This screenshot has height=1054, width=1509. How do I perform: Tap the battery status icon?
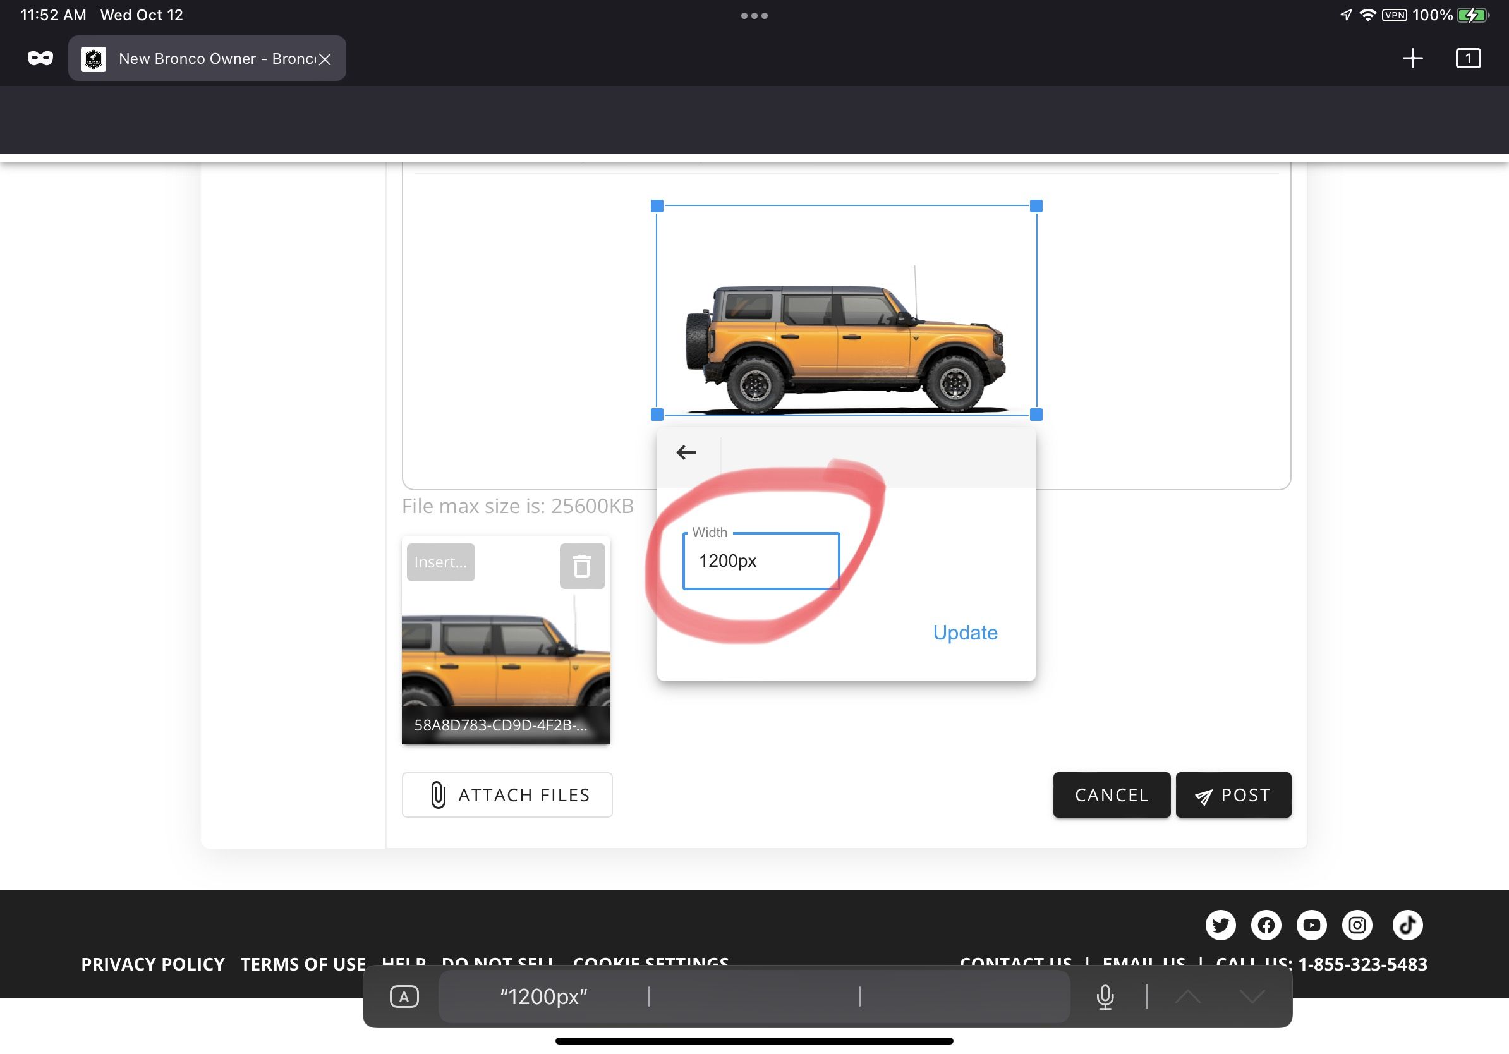coord(1473,15)
